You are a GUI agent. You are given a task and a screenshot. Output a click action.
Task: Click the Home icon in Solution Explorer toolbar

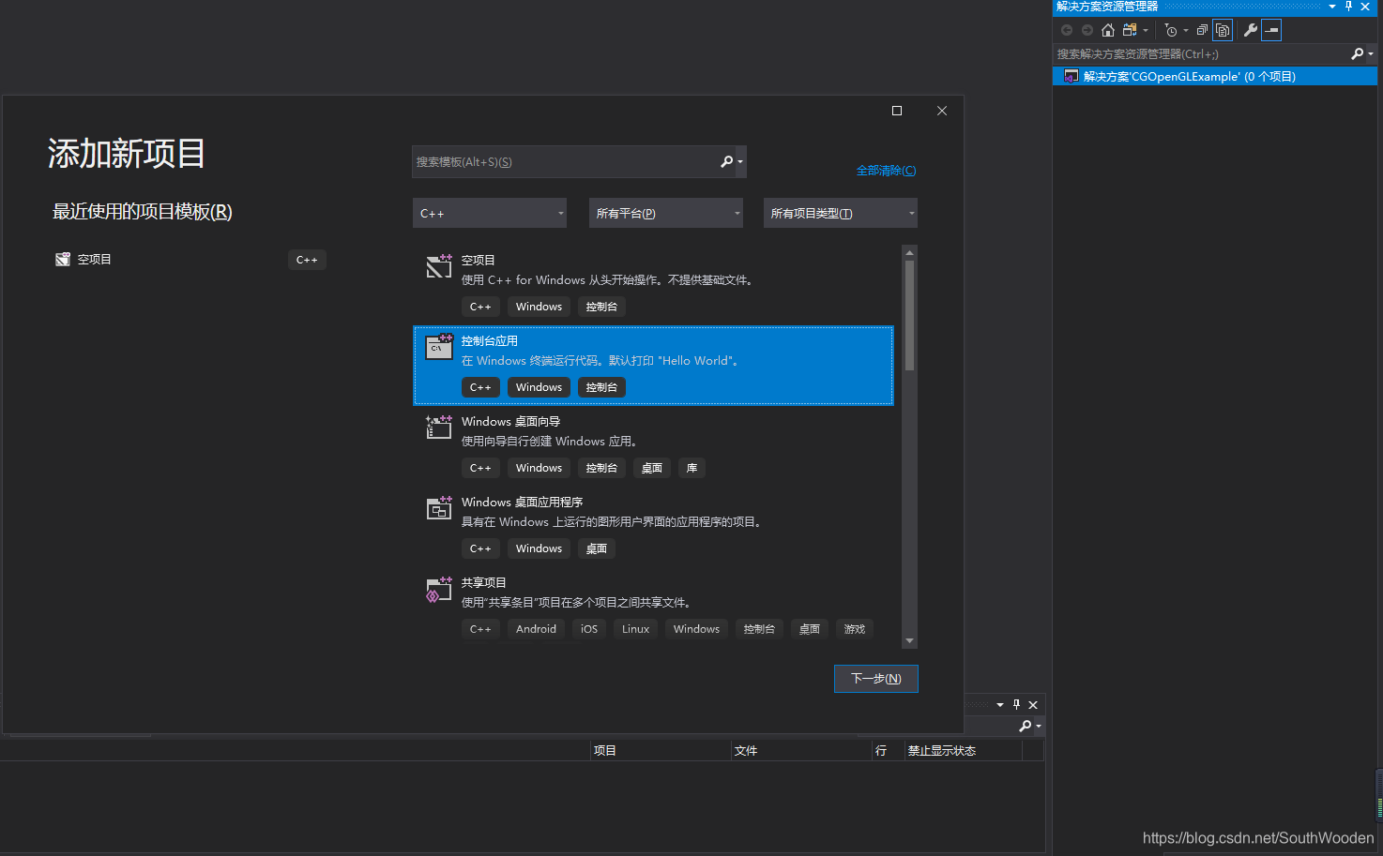(x=1108, y=29)
